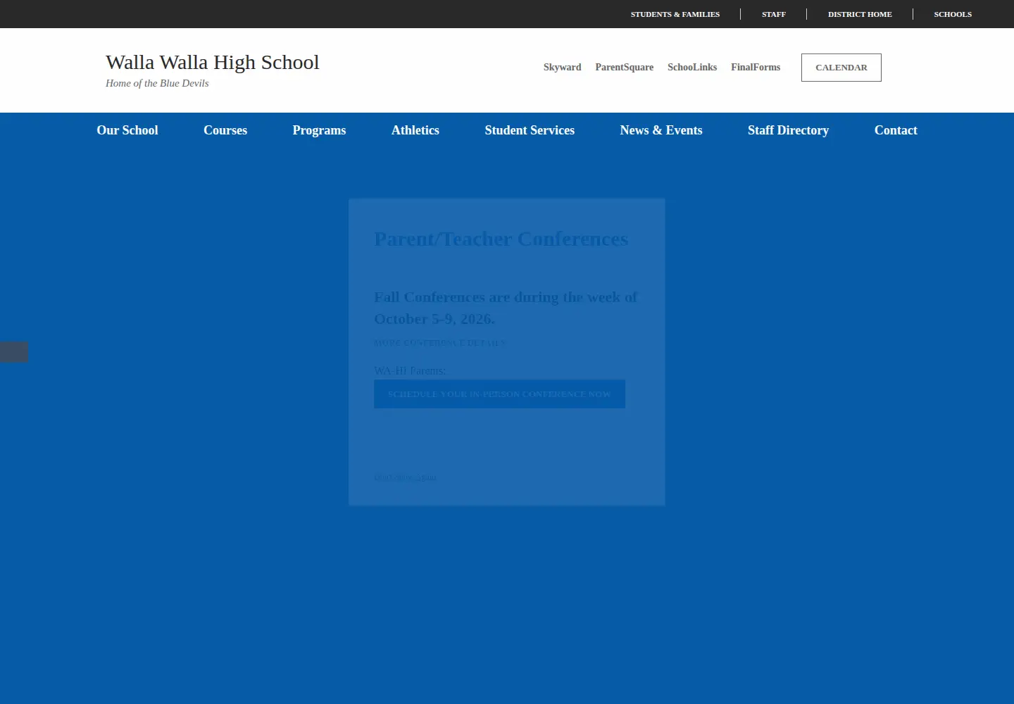Open the Athletics menu

click(x=415, y=130)
